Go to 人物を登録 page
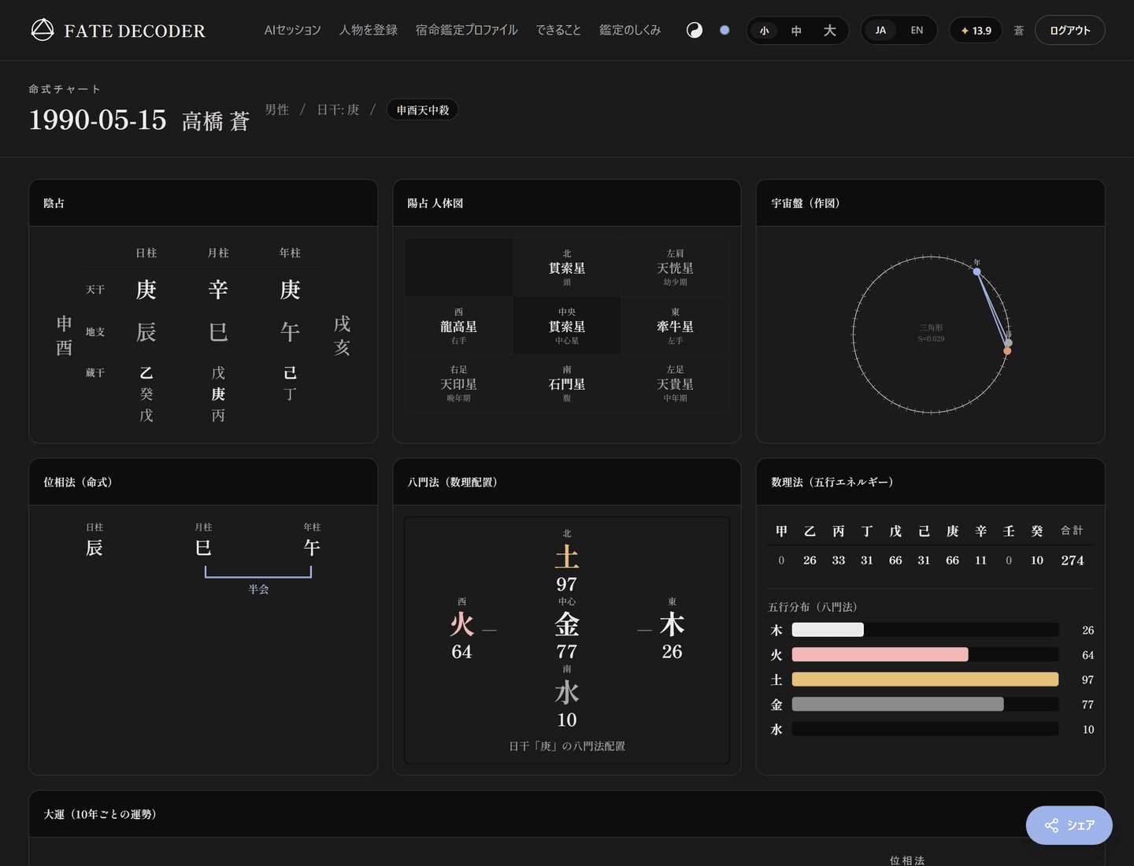Viewport: 1134px width, 866px height. 369,30
